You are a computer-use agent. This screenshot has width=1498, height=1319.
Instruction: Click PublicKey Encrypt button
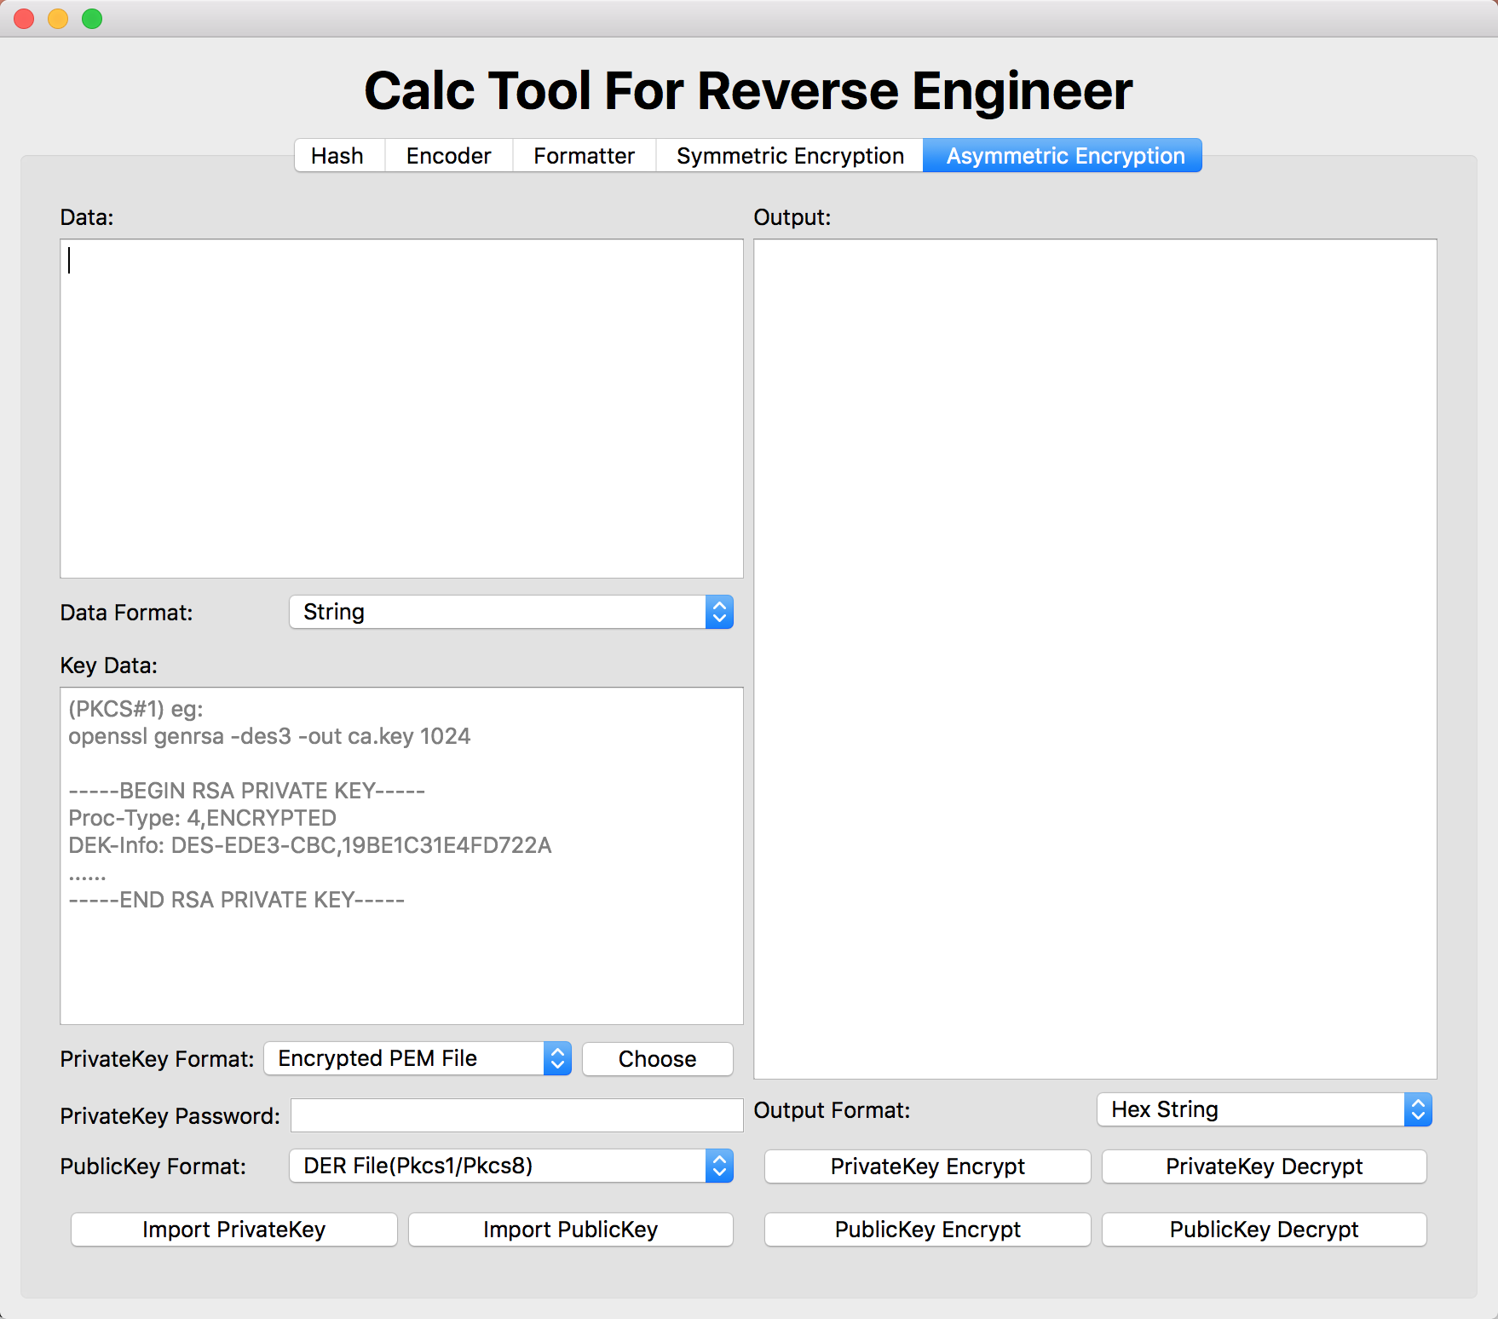(927, 1230)
